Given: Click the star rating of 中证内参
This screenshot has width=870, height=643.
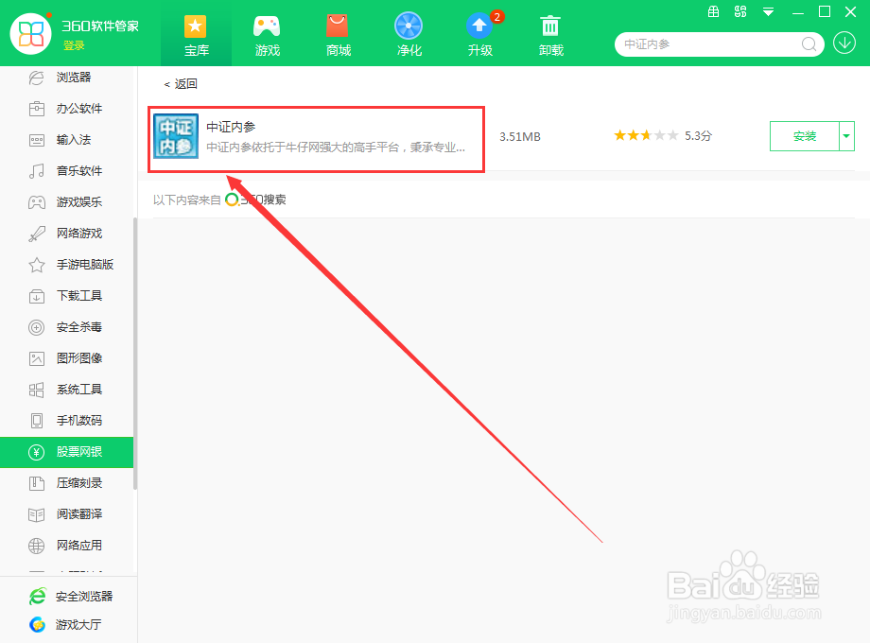Looking at the screenshot, I should coord(646,135).
